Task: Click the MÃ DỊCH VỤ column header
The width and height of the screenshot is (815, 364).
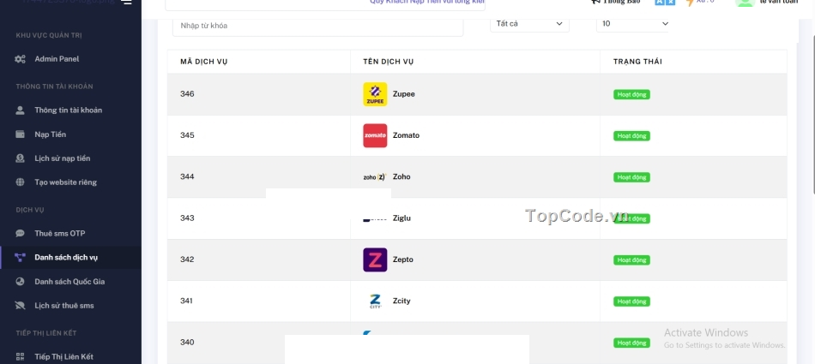Action: pos(204,62)
